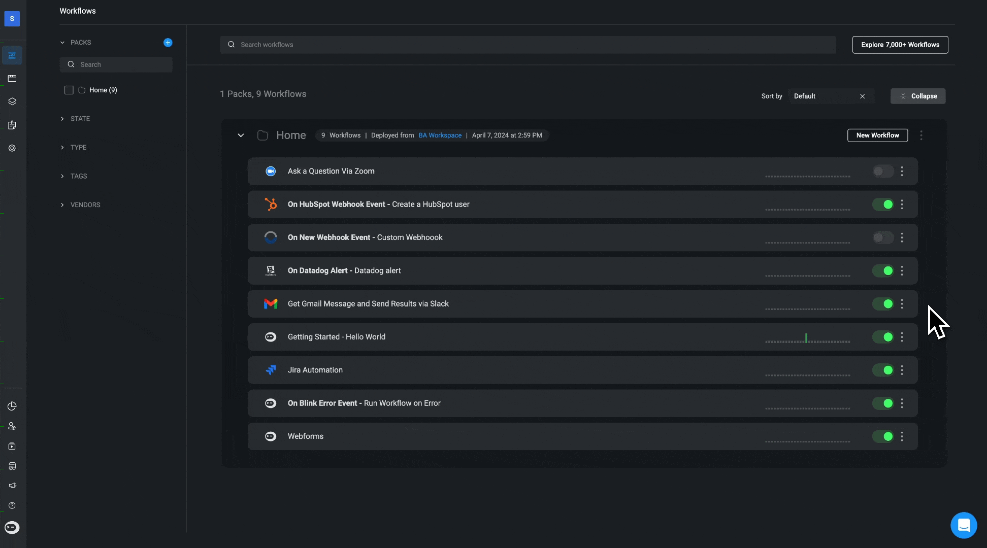The image size is (987, 548).
Task: Click the megaphone announcements sidebar icon
Action: 12,486
